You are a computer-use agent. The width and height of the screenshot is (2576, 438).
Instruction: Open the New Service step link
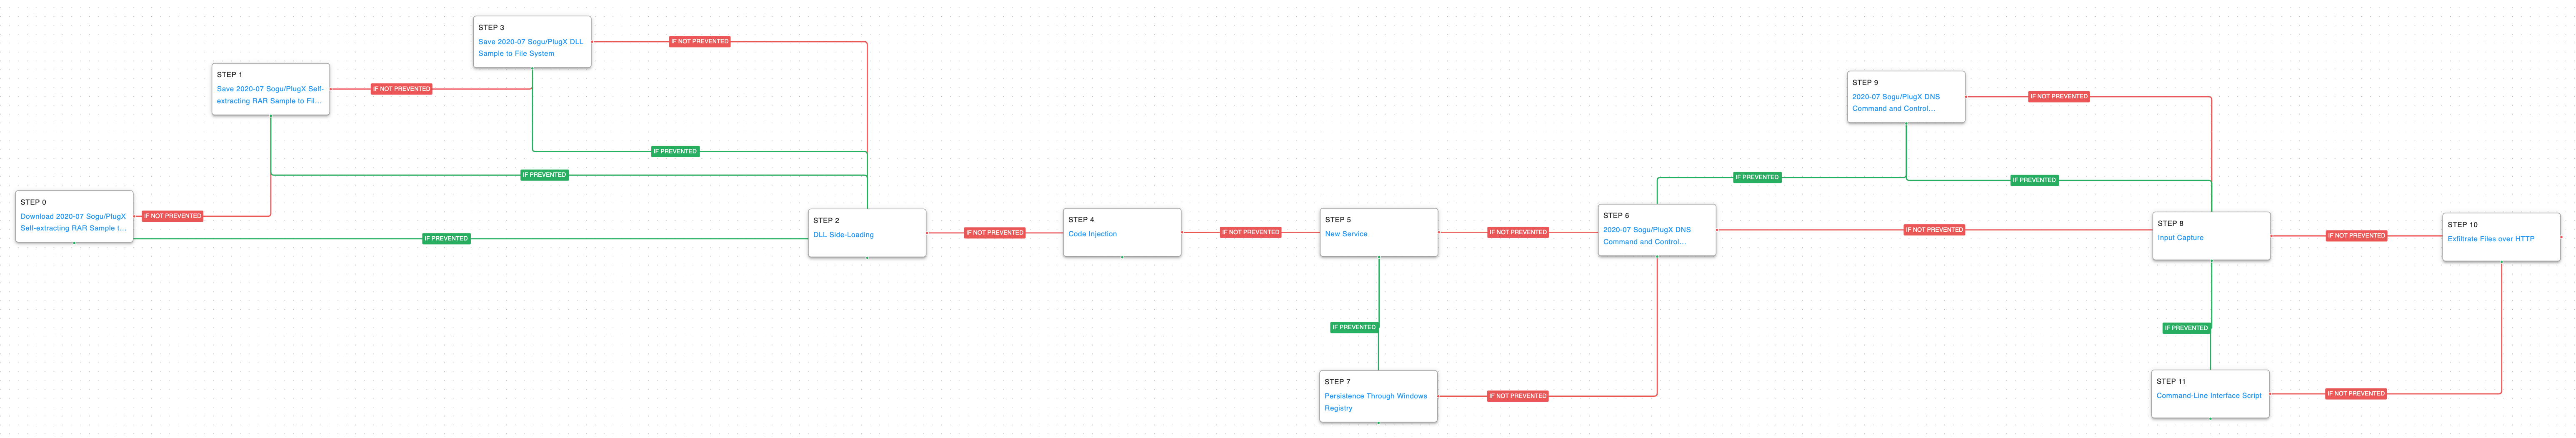pos(1345,234)
